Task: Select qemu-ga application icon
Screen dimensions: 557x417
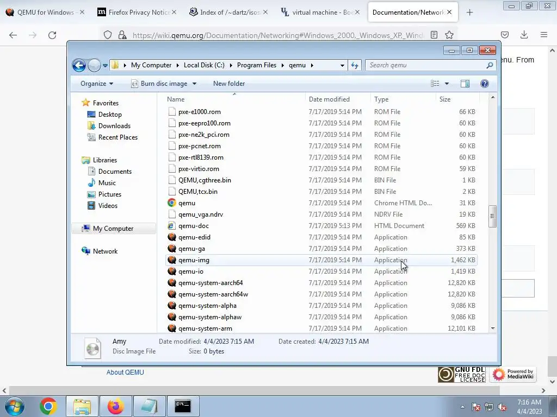Action: coord(172,249)
